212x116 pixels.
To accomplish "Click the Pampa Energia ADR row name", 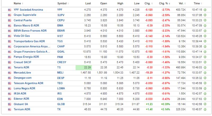I will coord(26,57).
